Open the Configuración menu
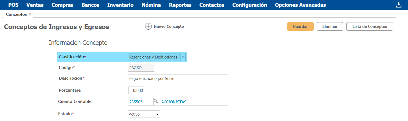This screenshot has width=408, height=121. (250, 5)
